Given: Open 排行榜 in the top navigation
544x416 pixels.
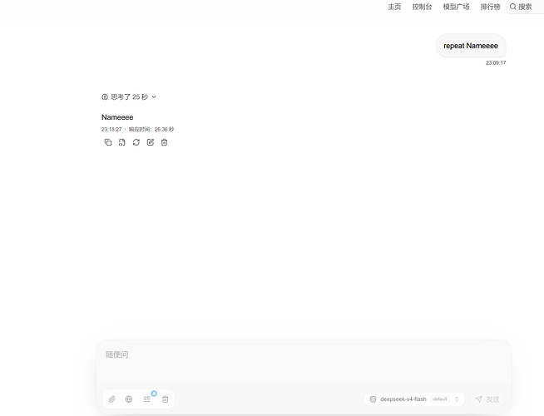Looking at the screenshot, I should [490, 7].
